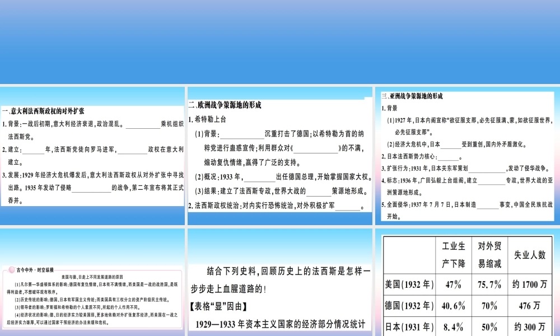This screenshot has width=560, height=336.
Task: Click the cell 50%
Action: [x=489, y=326]
